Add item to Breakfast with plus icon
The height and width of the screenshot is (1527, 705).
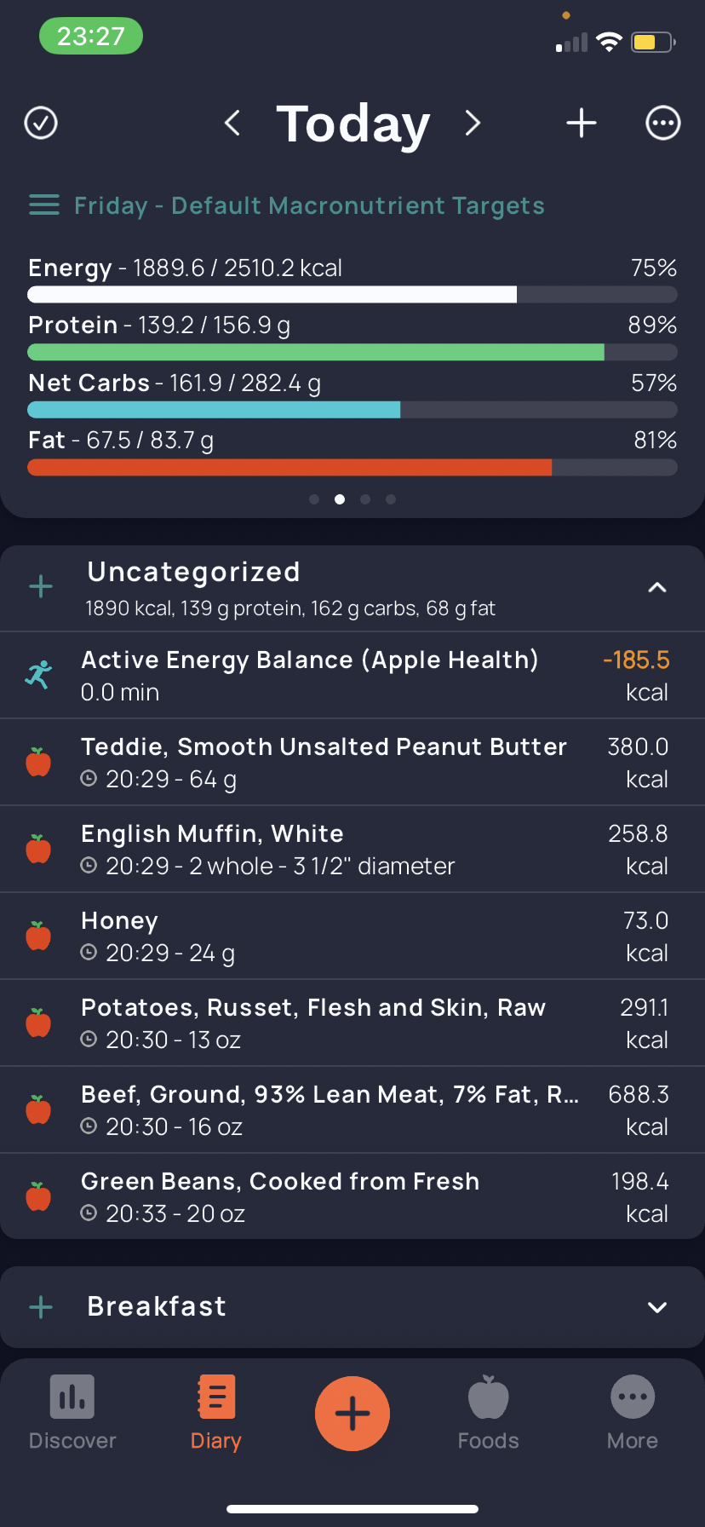pyautogui.click(x=41, y=1307)
